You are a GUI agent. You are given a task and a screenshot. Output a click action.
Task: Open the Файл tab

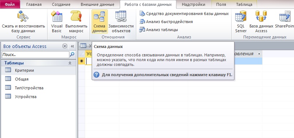pyautogui.click(x=10, y=4)
